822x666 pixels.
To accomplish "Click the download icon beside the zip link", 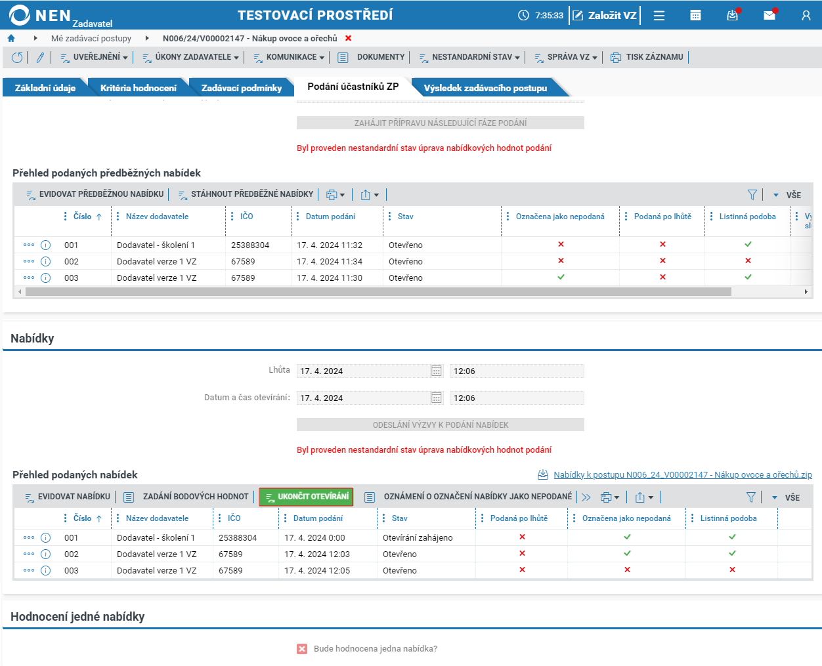I will coord(543,475).
